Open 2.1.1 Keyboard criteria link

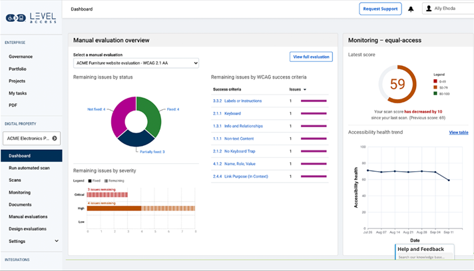(227, 113)
